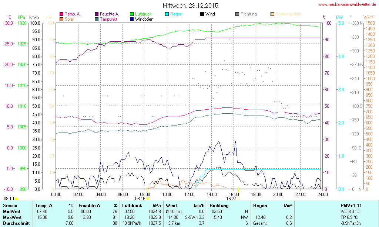Viewport: 379px width, 227px height.
Task: Click the pink Temp. A. legend swatch
Action: [x=61, y=14]
